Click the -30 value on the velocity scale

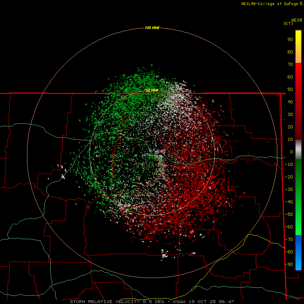[289, 189]
